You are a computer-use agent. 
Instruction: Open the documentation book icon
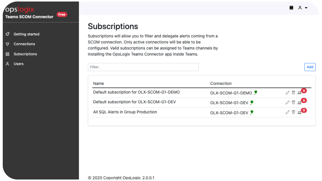coord(291,8)
